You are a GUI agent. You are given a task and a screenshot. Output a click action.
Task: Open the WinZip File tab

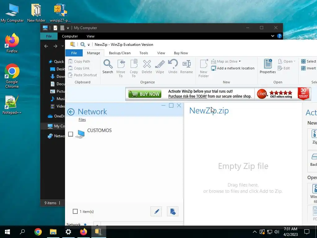[74, 53]
